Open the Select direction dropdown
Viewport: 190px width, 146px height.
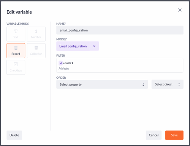pyautogui.click(x=167, y=84)
